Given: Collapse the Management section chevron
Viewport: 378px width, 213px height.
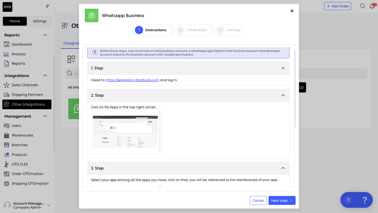Looking at the screenshot, I should point(45,116).
